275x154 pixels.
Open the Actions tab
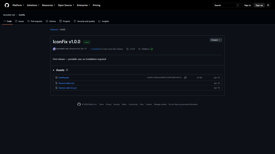point(51,21)
